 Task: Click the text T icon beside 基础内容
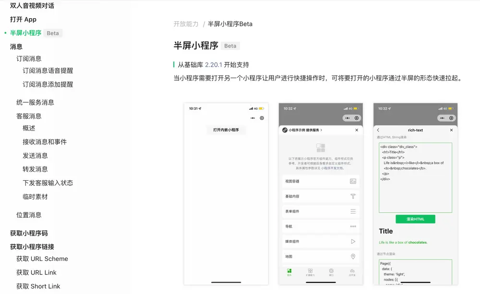353,196
